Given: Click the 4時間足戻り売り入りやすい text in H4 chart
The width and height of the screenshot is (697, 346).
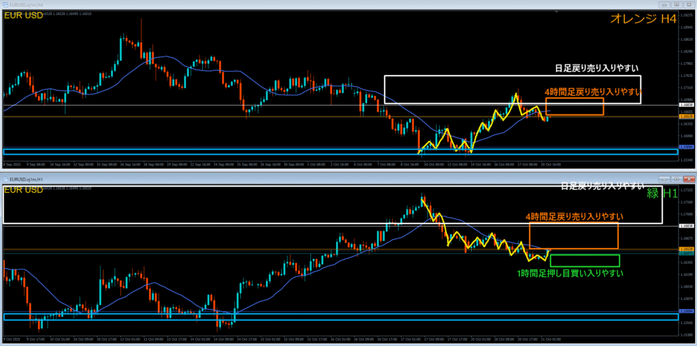Looking at the screenshot, I should click(x=592, y=91).
